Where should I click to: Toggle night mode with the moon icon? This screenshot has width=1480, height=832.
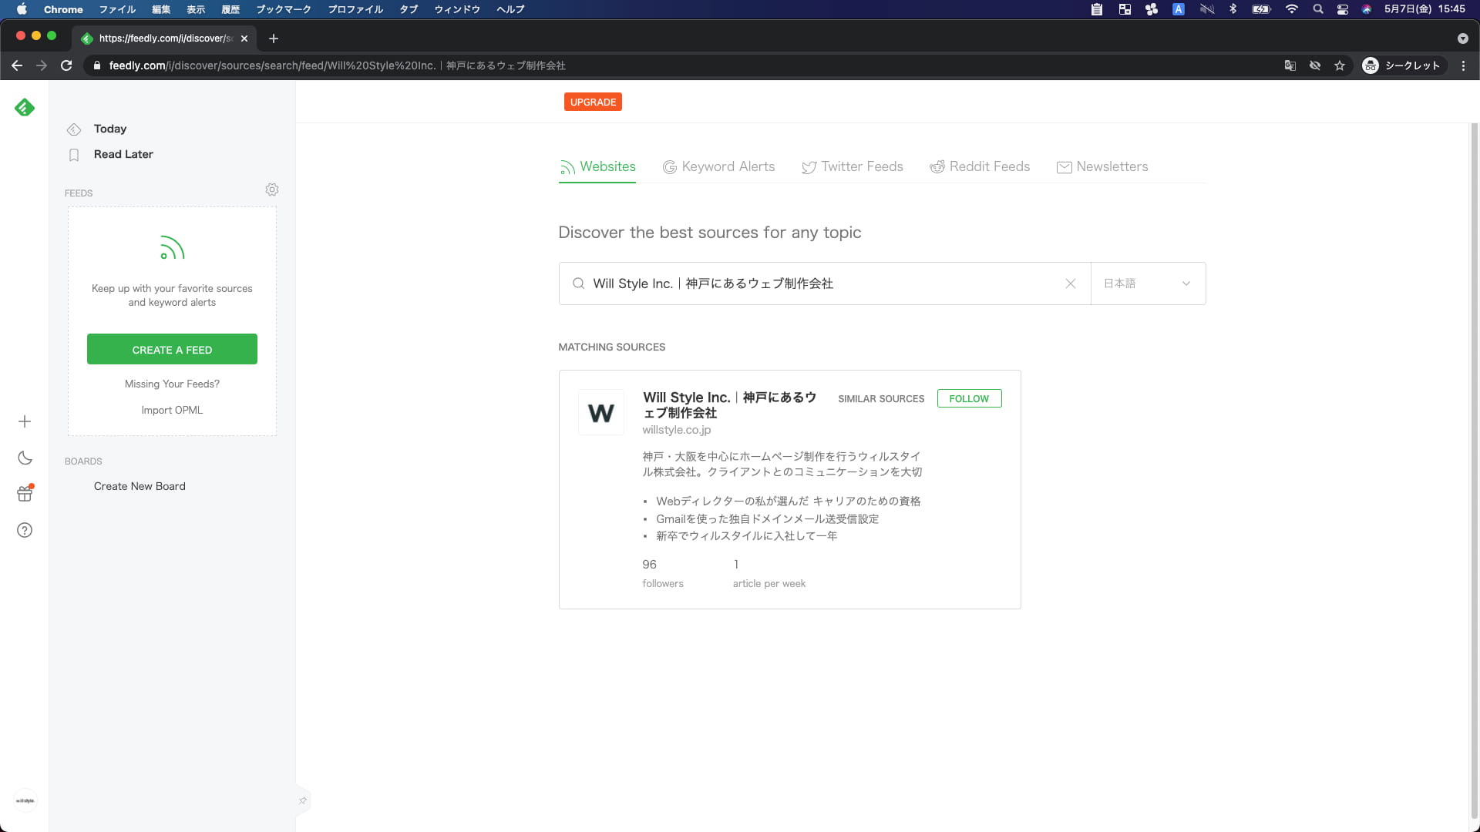pyautogui.click(x=25, y=458)
